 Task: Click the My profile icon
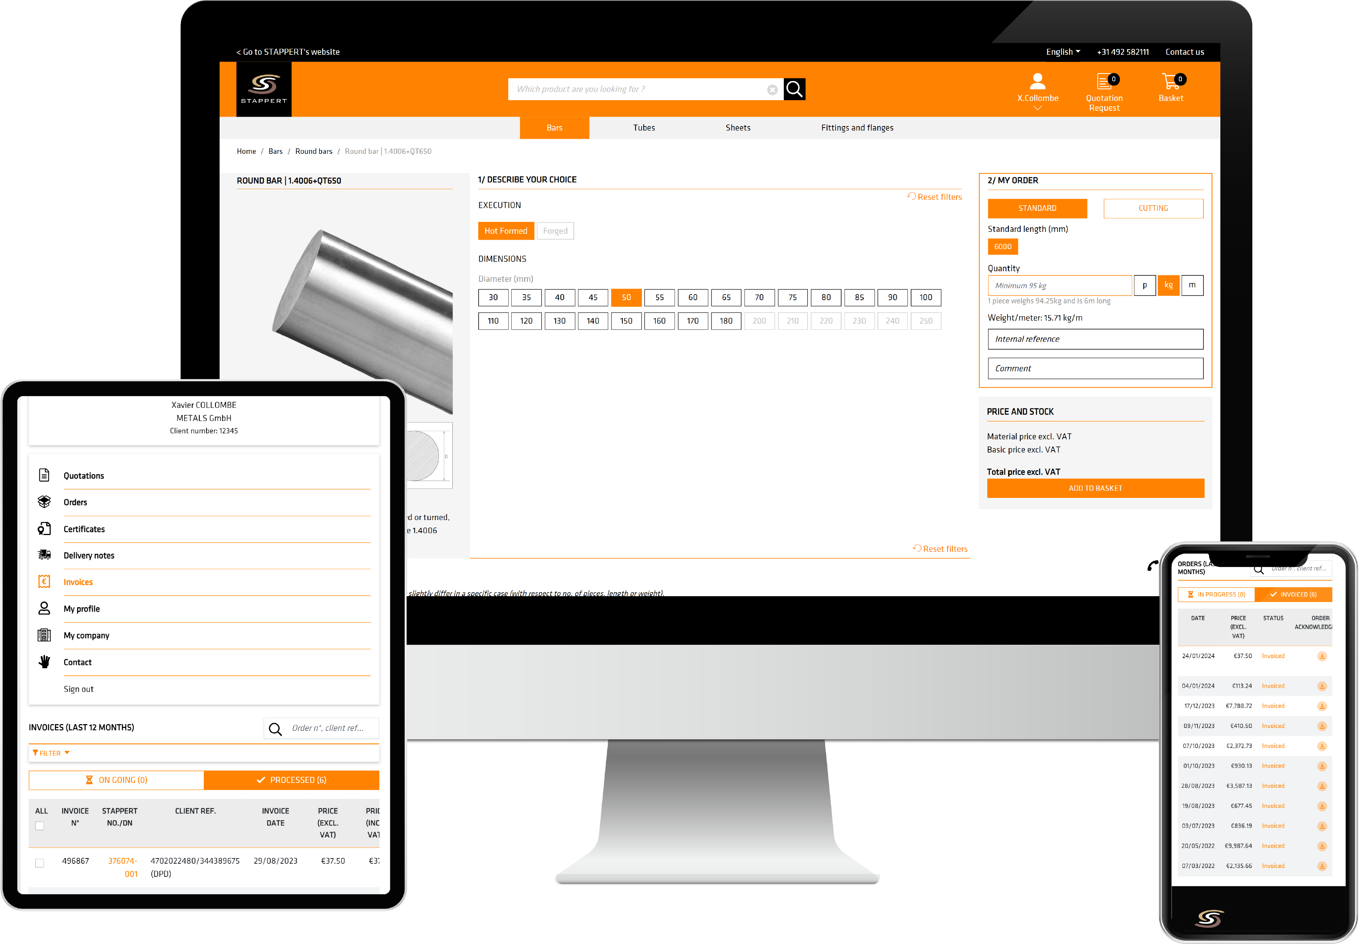(44, 607)
